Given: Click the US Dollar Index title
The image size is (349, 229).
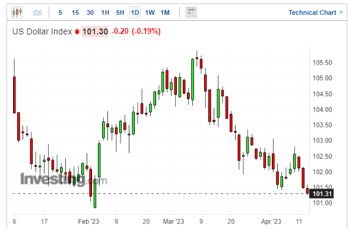Looking at the screenshot, I should (42, 31).
